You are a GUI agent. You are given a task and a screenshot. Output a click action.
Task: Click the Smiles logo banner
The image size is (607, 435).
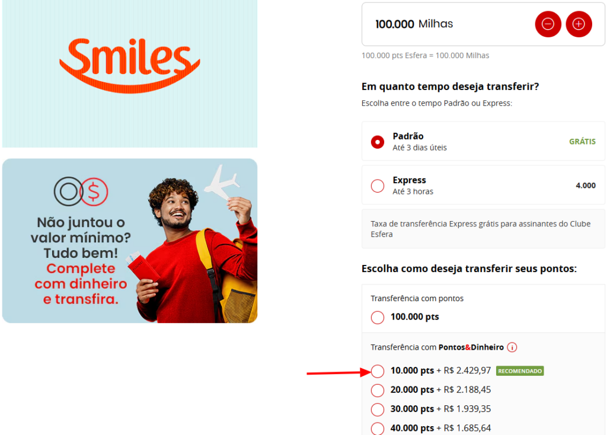coord(130,73)
